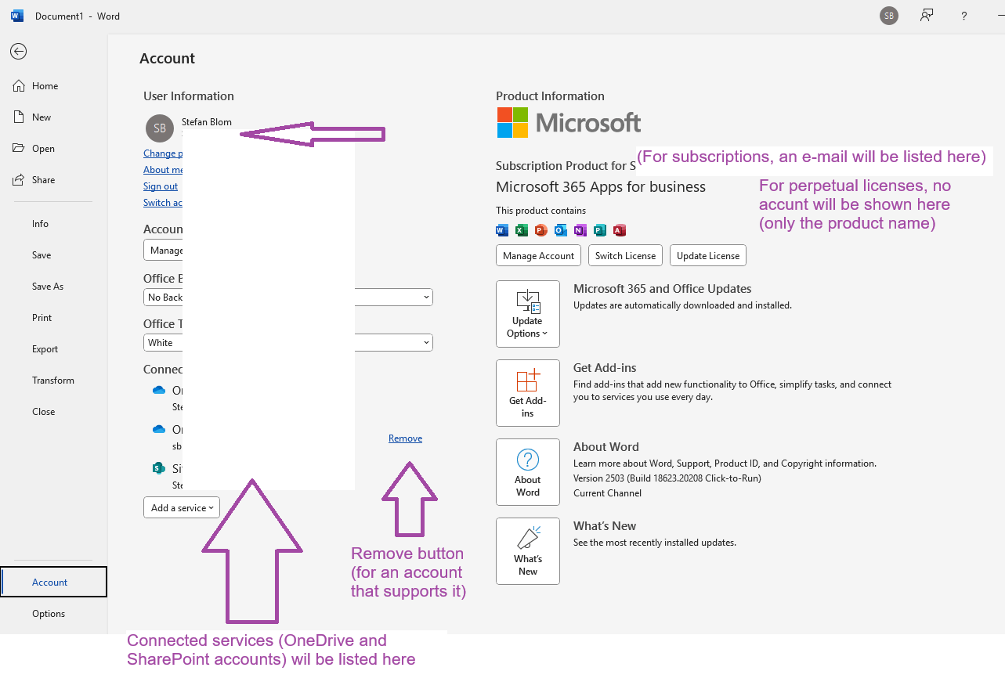Viewport: 1005px width, 689px height.
Task: Click the User Information heading
Action: (189, 96)
